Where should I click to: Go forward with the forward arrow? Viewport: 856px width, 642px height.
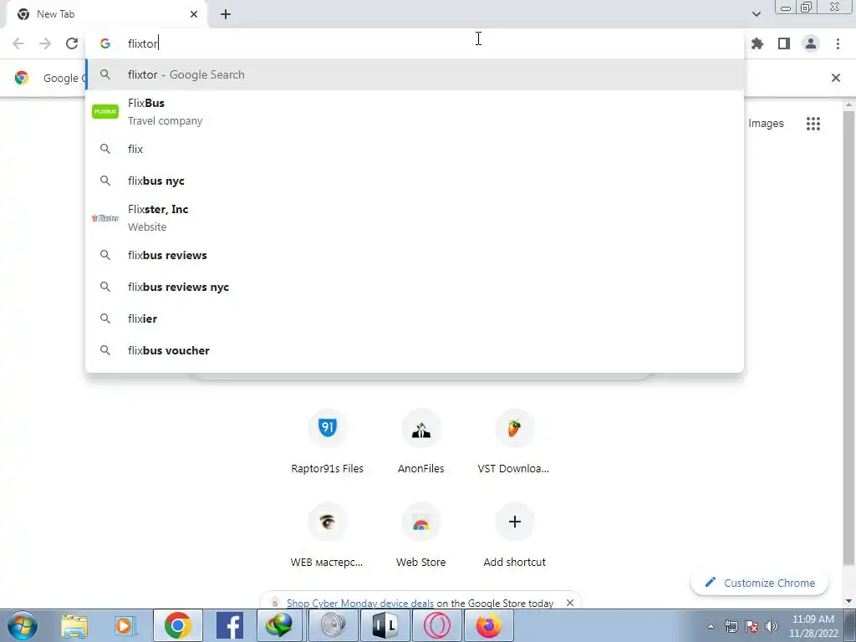(x=45, y=43)
